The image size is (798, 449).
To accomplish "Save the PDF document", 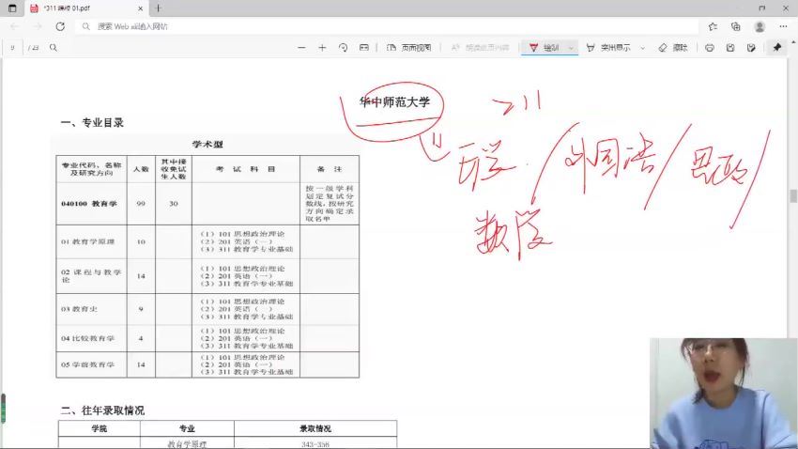I will (x=730, y=47).
